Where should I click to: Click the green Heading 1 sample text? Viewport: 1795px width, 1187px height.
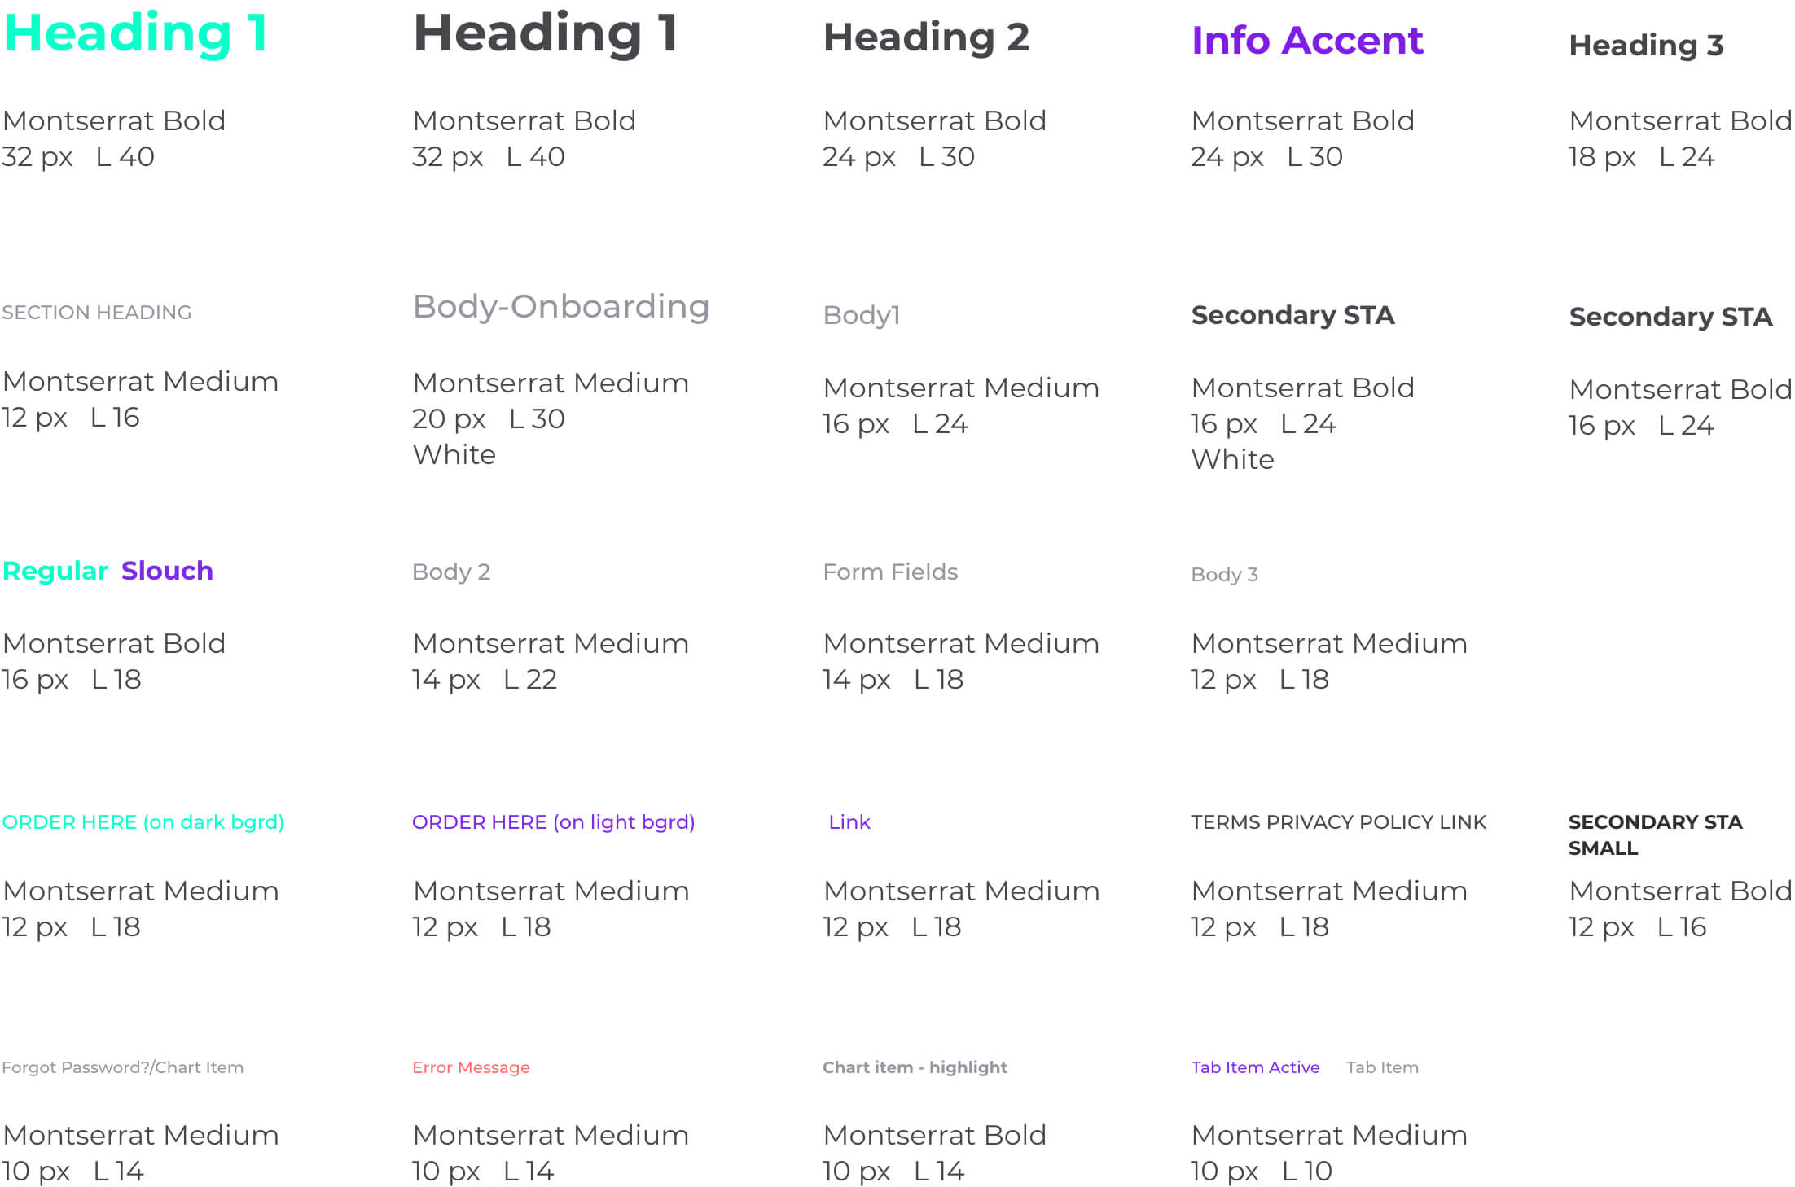[x=136, y=35]
